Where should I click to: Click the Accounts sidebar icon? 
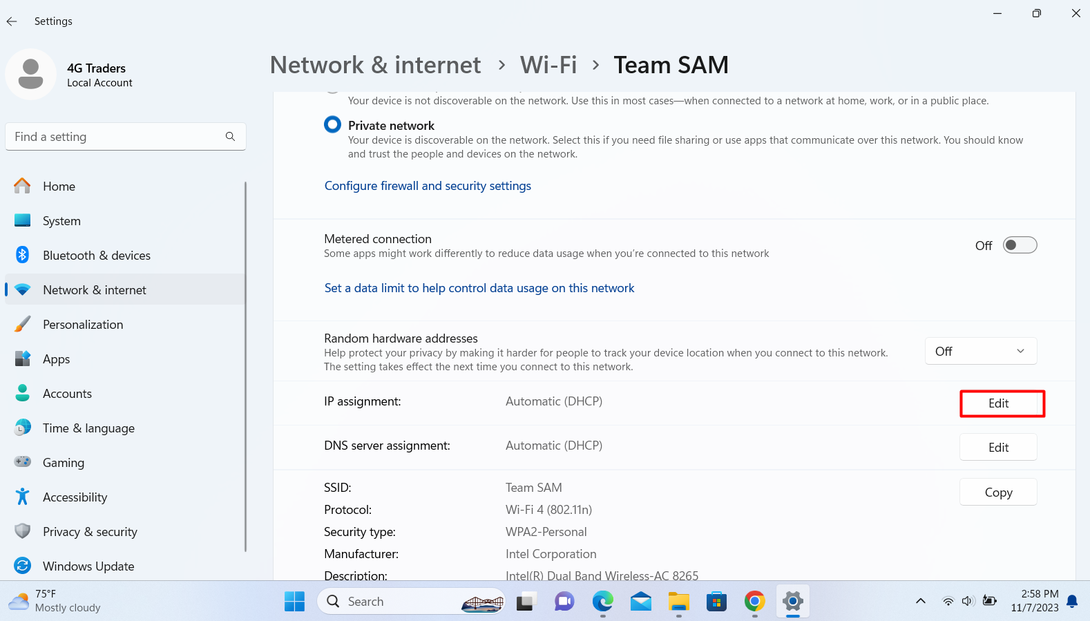click(23, 393)
